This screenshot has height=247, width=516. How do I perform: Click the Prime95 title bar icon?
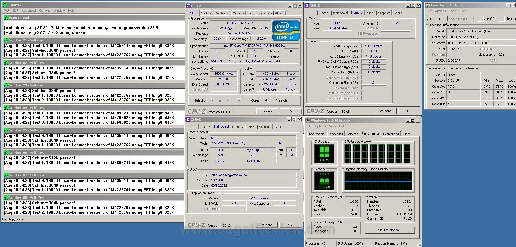coord(4,5)
